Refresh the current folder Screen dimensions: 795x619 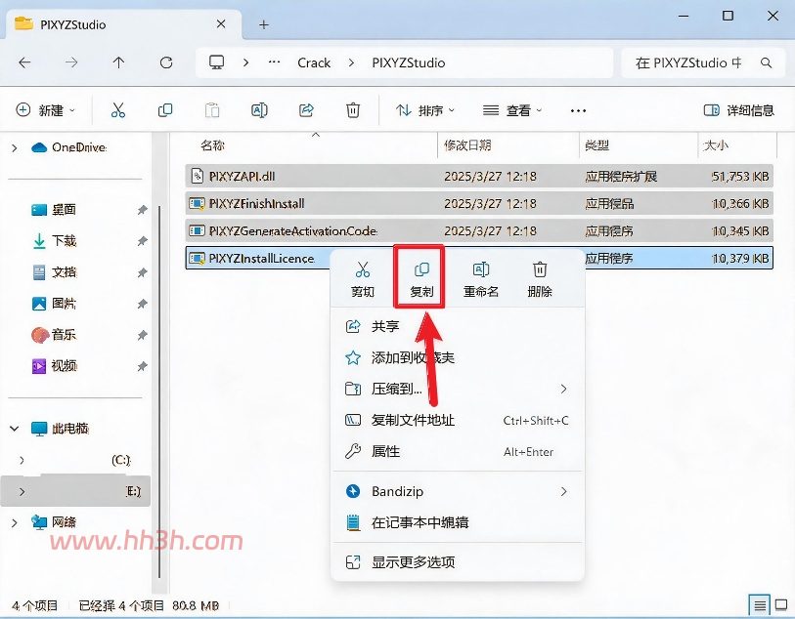tap(166, 62)
